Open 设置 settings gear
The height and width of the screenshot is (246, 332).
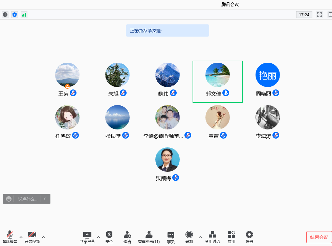[x=249, y=237]
